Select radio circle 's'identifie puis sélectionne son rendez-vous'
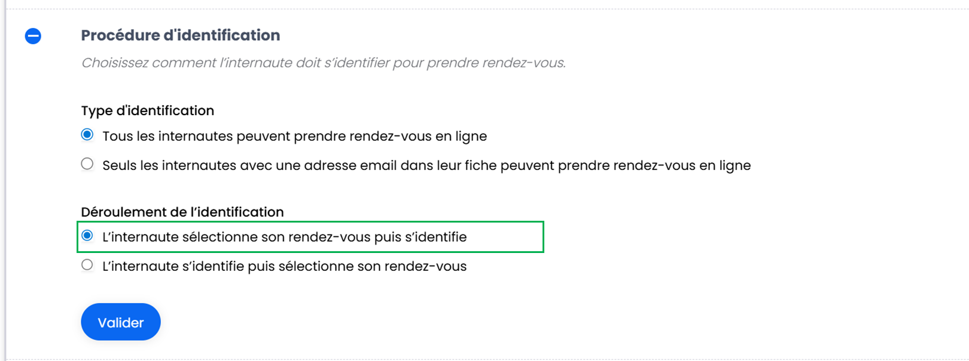This screenshot has width=969, height=361. (x=87, y=265)
